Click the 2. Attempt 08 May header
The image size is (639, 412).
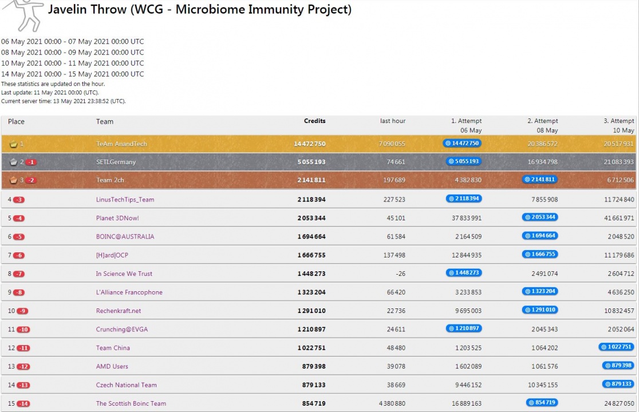click(x=542, y=126)
